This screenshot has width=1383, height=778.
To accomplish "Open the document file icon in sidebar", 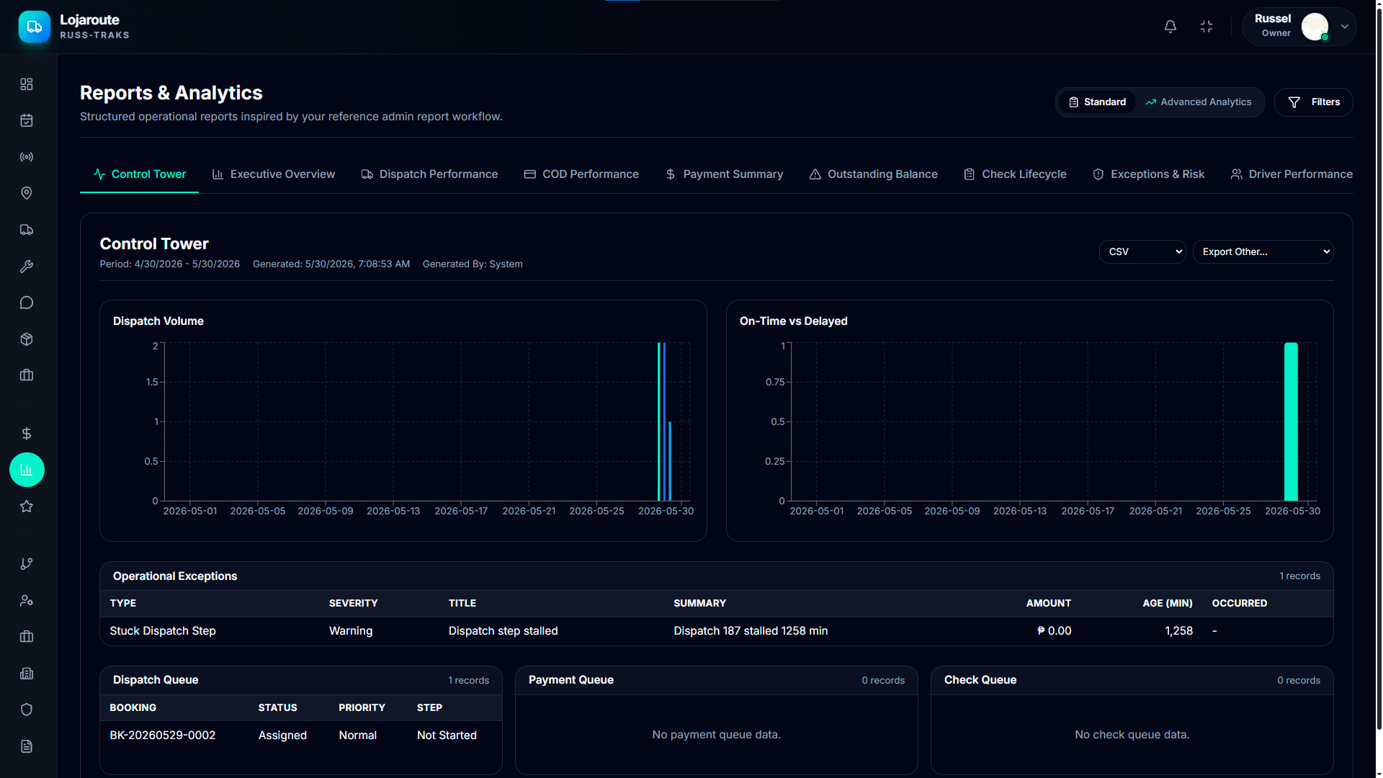I will coord(27,746).
